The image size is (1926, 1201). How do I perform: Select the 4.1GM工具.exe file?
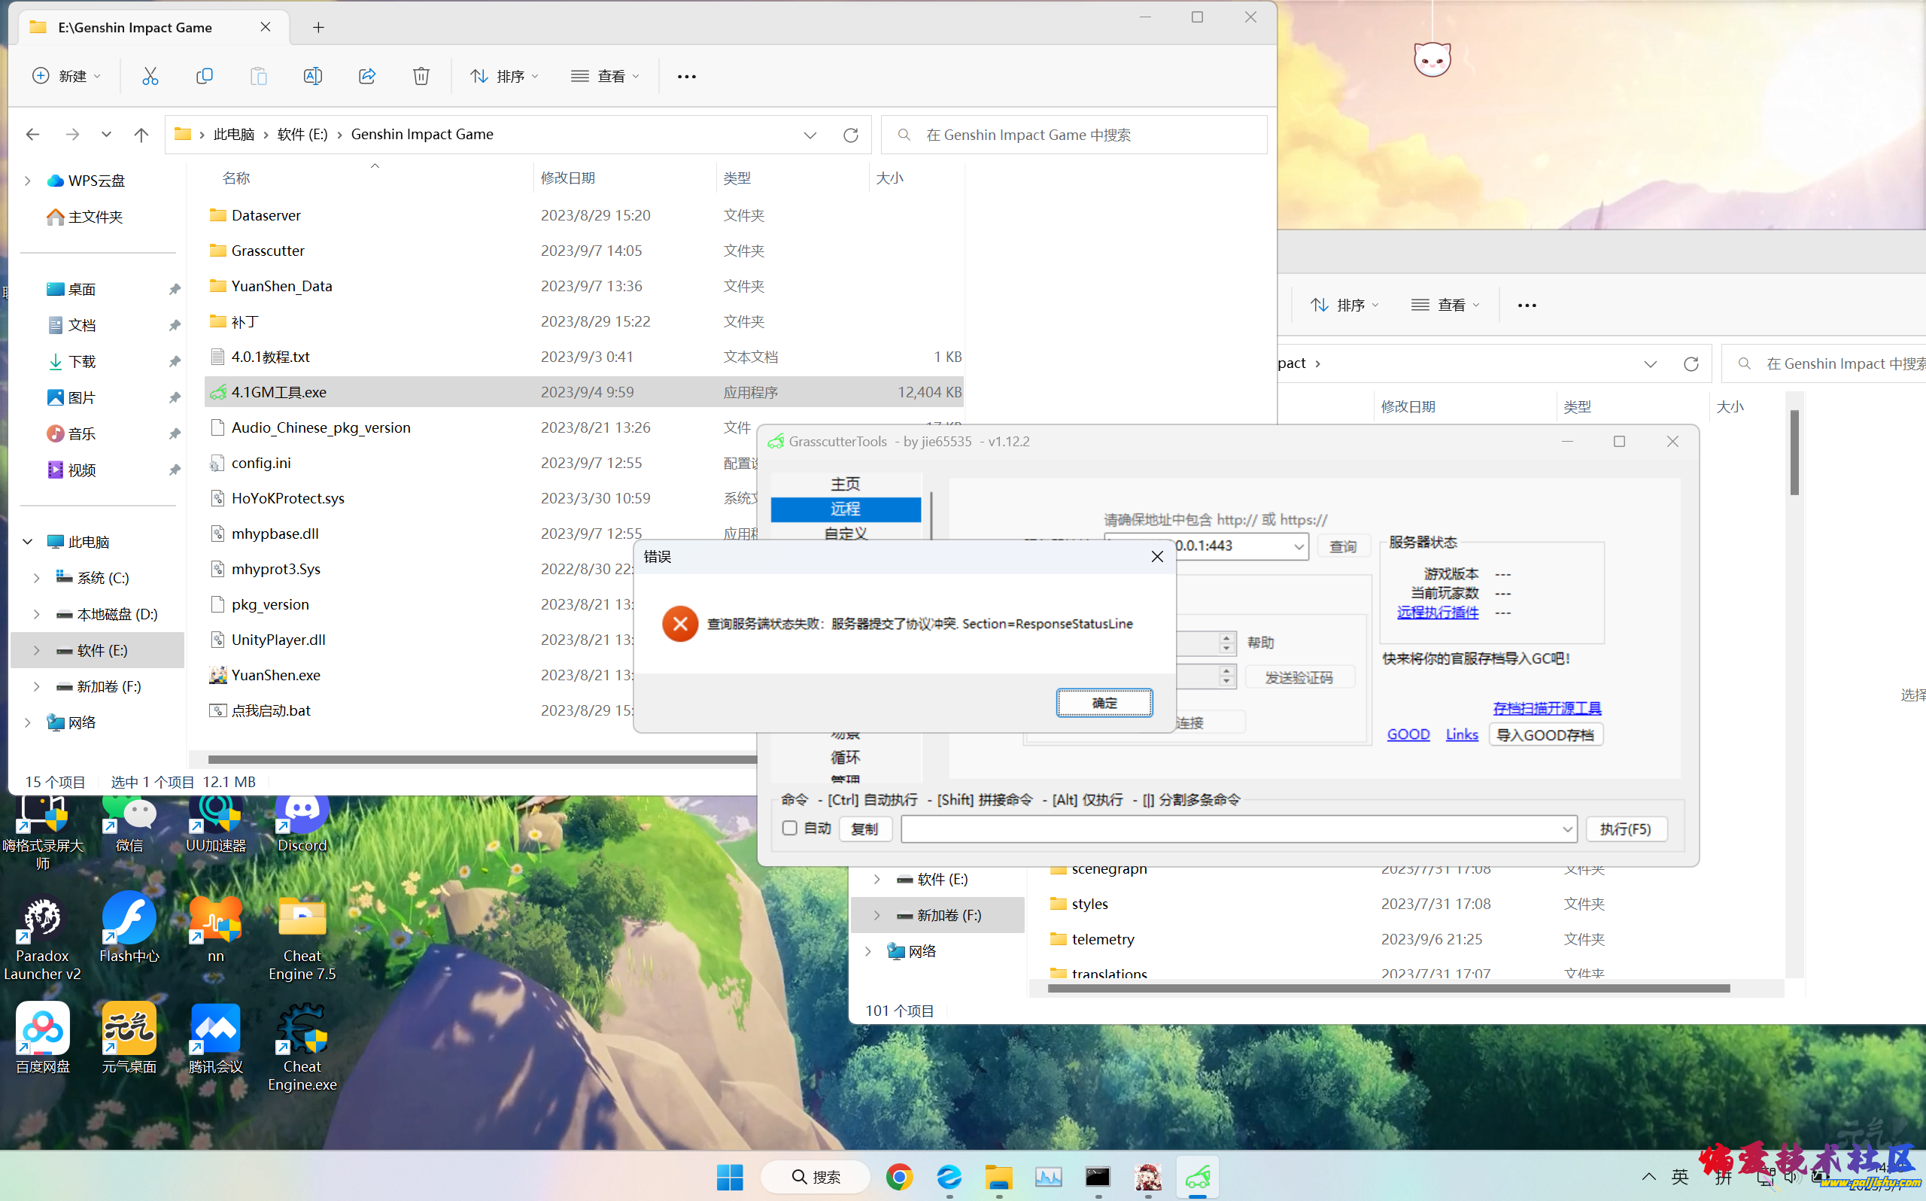click(x=584, y=392)
